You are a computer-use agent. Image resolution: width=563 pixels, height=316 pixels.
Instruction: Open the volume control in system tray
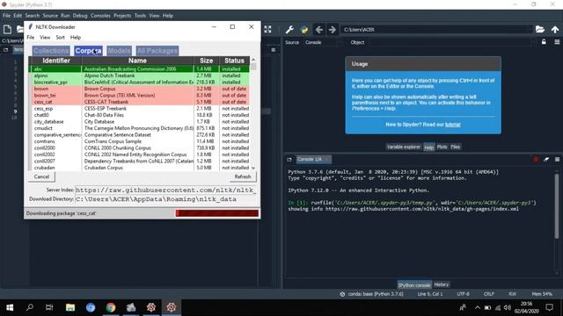[x=507, y=307]
